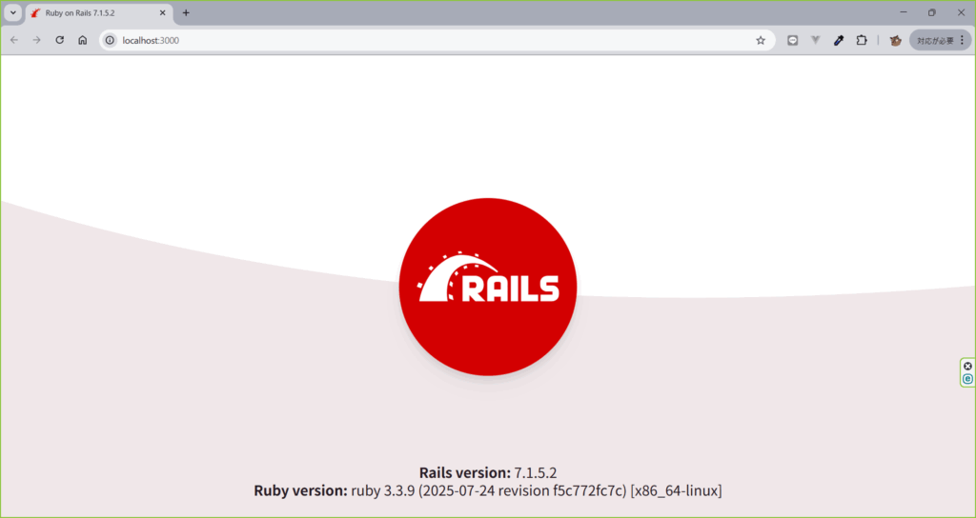Image resolution: width=976 pixels, height=518 pixels.
Task: Click the forward navigation arrow
Action: pyautogui.click(x=36, y=40)
